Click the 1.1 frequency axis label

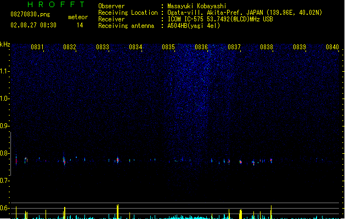click(x=4, y=71)
